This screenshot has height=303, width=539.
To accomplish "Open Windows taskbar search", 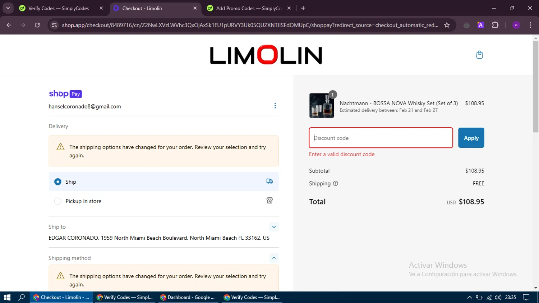I will point(22,297).
